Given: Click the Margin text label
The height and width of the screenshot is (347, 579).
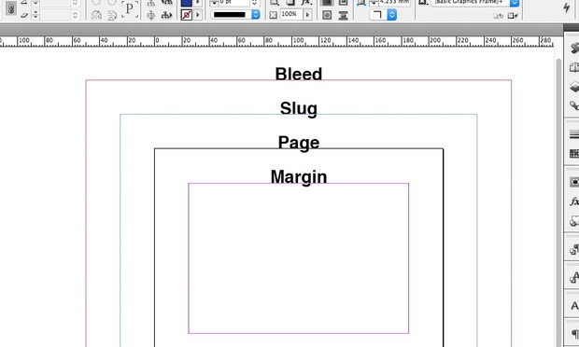Looking at the screenshot, I should pyautogui.click(x=299, y=176).
